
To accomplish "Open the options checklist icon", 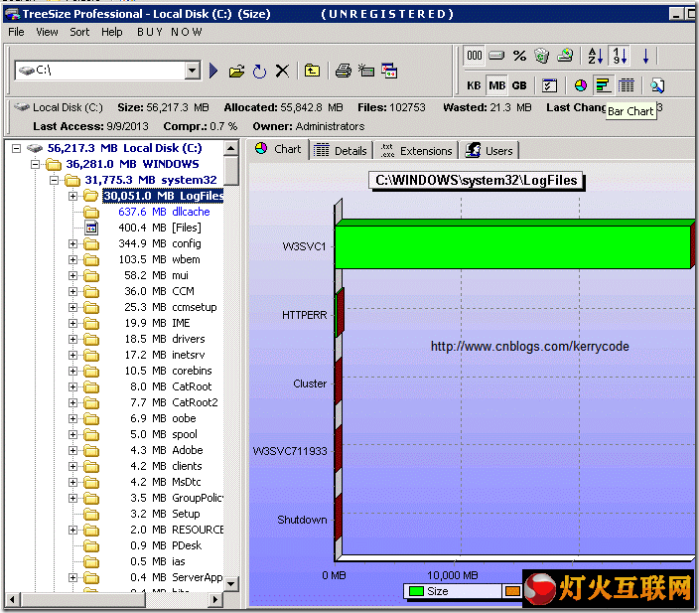I will (549, 85).
